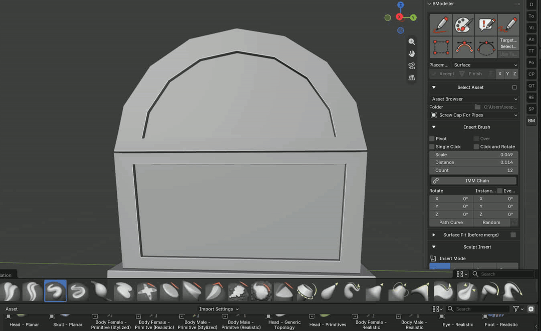Collapse the Select Asset section
Viewport: 541px width, 331px height.
pos(434,87)
